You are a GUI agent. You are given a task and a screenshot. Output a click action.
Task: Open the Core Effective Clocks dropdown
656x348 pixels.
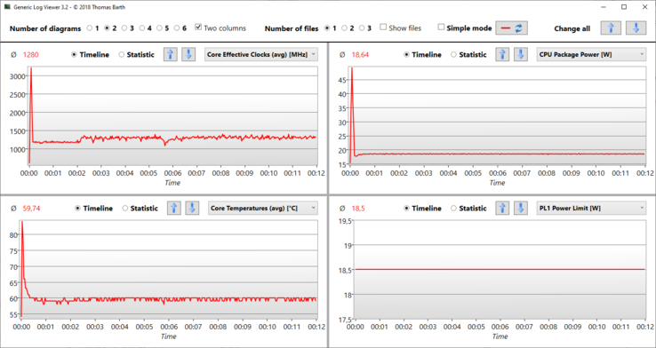pyautogui.click(x=261, y=54)
